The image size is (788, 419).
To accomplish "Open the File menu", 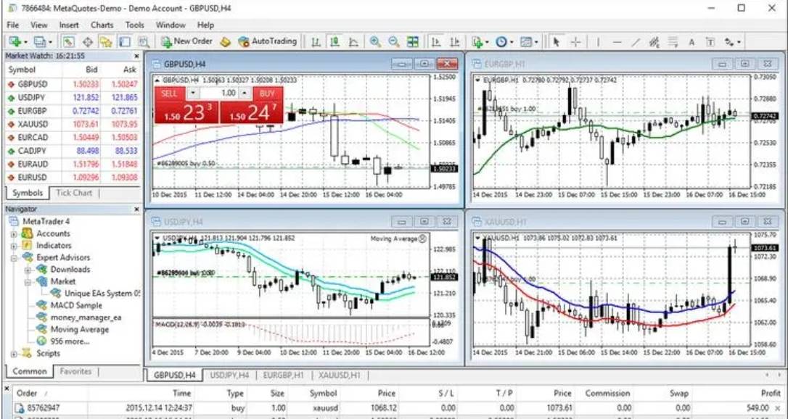I will tap(13, 25).
